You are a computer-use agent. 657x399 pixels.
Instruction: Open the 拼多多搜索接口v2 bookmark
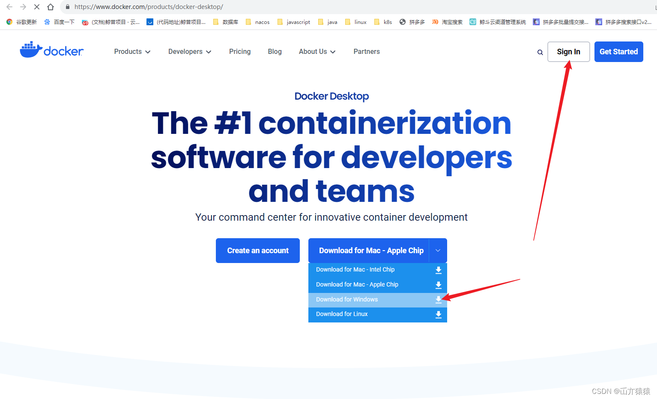[x=624, y=22]
